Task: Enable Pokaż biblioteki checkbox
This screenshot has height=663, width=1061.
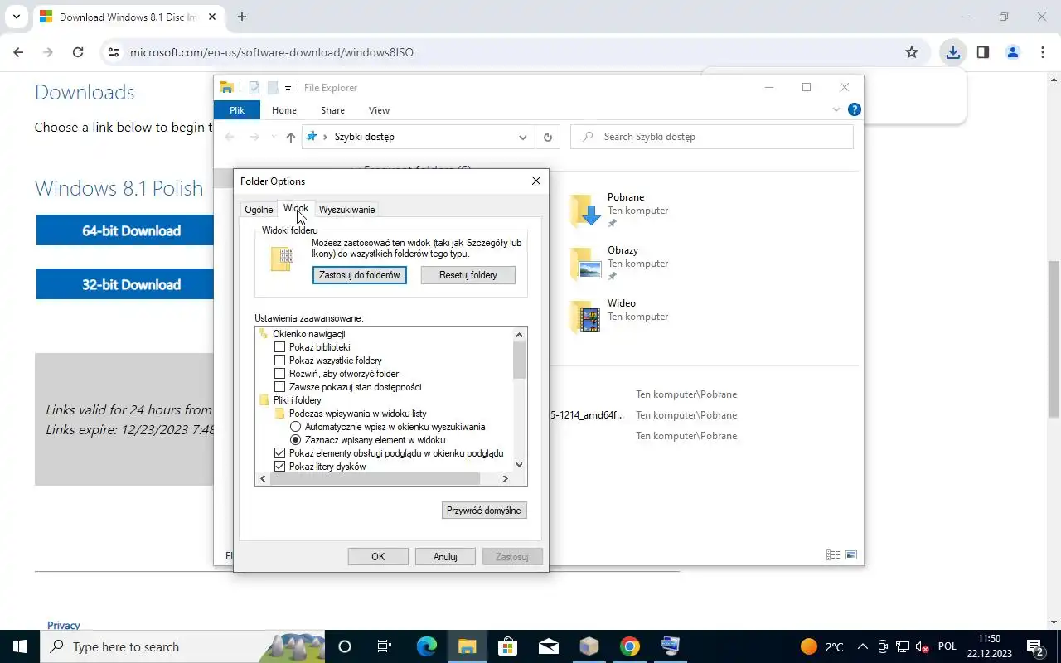Action: tap(279, 347)
